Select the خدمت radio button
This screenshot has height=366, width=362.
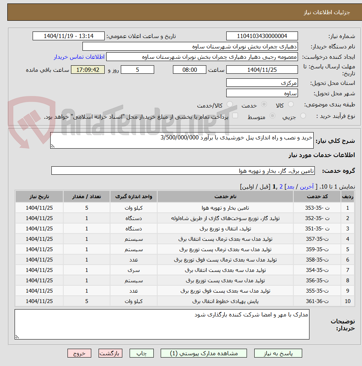tap(264, 104)
